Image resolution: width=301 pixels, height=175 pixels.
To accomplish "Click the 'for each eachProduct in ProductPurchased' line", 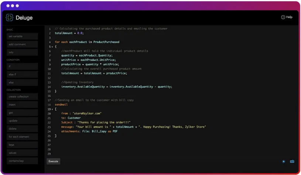I will 87,42.
